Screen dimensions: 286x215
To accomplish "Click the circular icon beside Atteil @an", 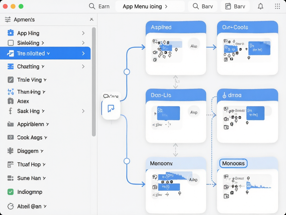I will pyautogui.click(x=10, y=206).
